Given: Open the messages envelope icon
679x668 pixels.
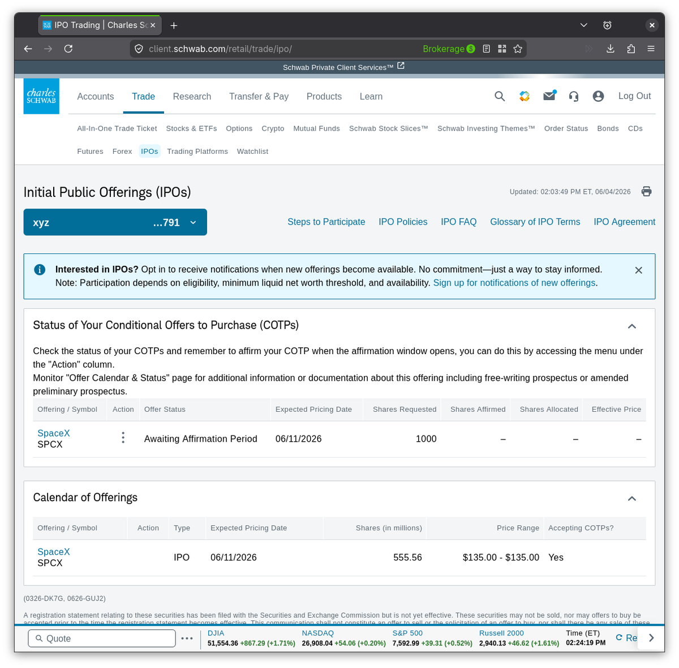Looking at the screenshot, I should [549, 96].
